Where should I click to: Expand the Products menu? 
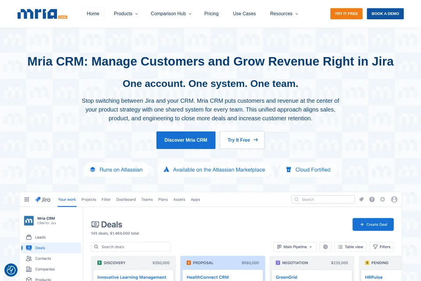(126, 14)
